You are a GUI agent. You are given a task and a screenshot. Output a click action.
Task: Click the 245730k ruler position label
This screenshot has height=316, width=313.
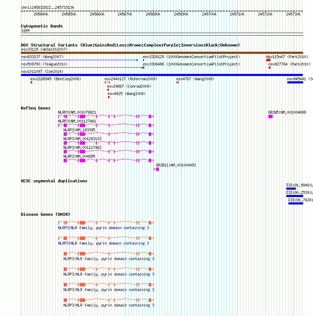tap(293, 14)
